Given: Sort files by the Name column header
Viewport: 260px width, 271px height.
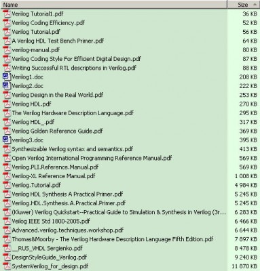Looking at the screenshot, I should tap(114, 5).
